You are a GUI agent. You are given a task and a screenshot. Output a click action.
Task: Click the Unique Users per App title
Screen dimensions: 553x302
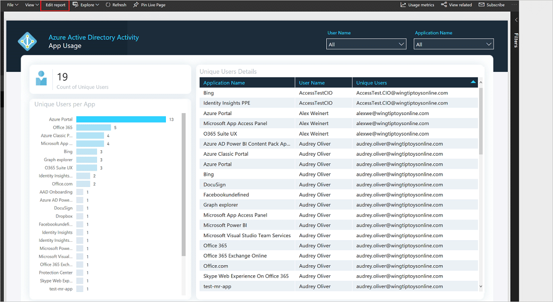pyautogui.click(x=64, y=105)
